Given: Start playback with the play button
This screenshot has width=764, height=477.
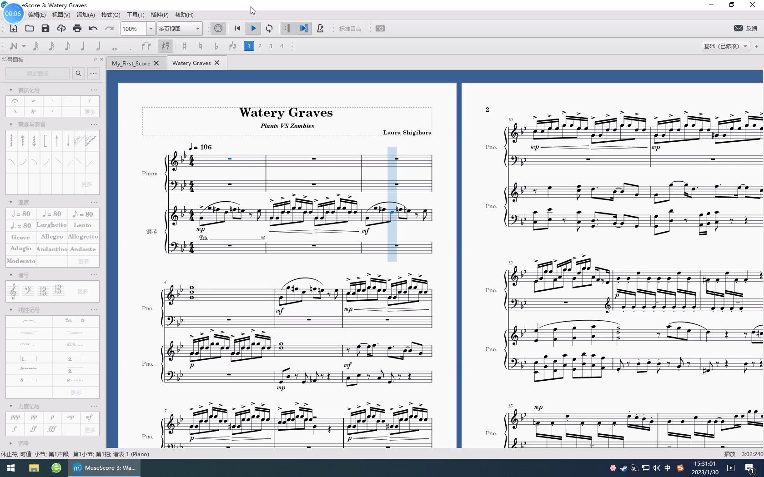Looking at the screenshot, I should click(x=253, y=29).
